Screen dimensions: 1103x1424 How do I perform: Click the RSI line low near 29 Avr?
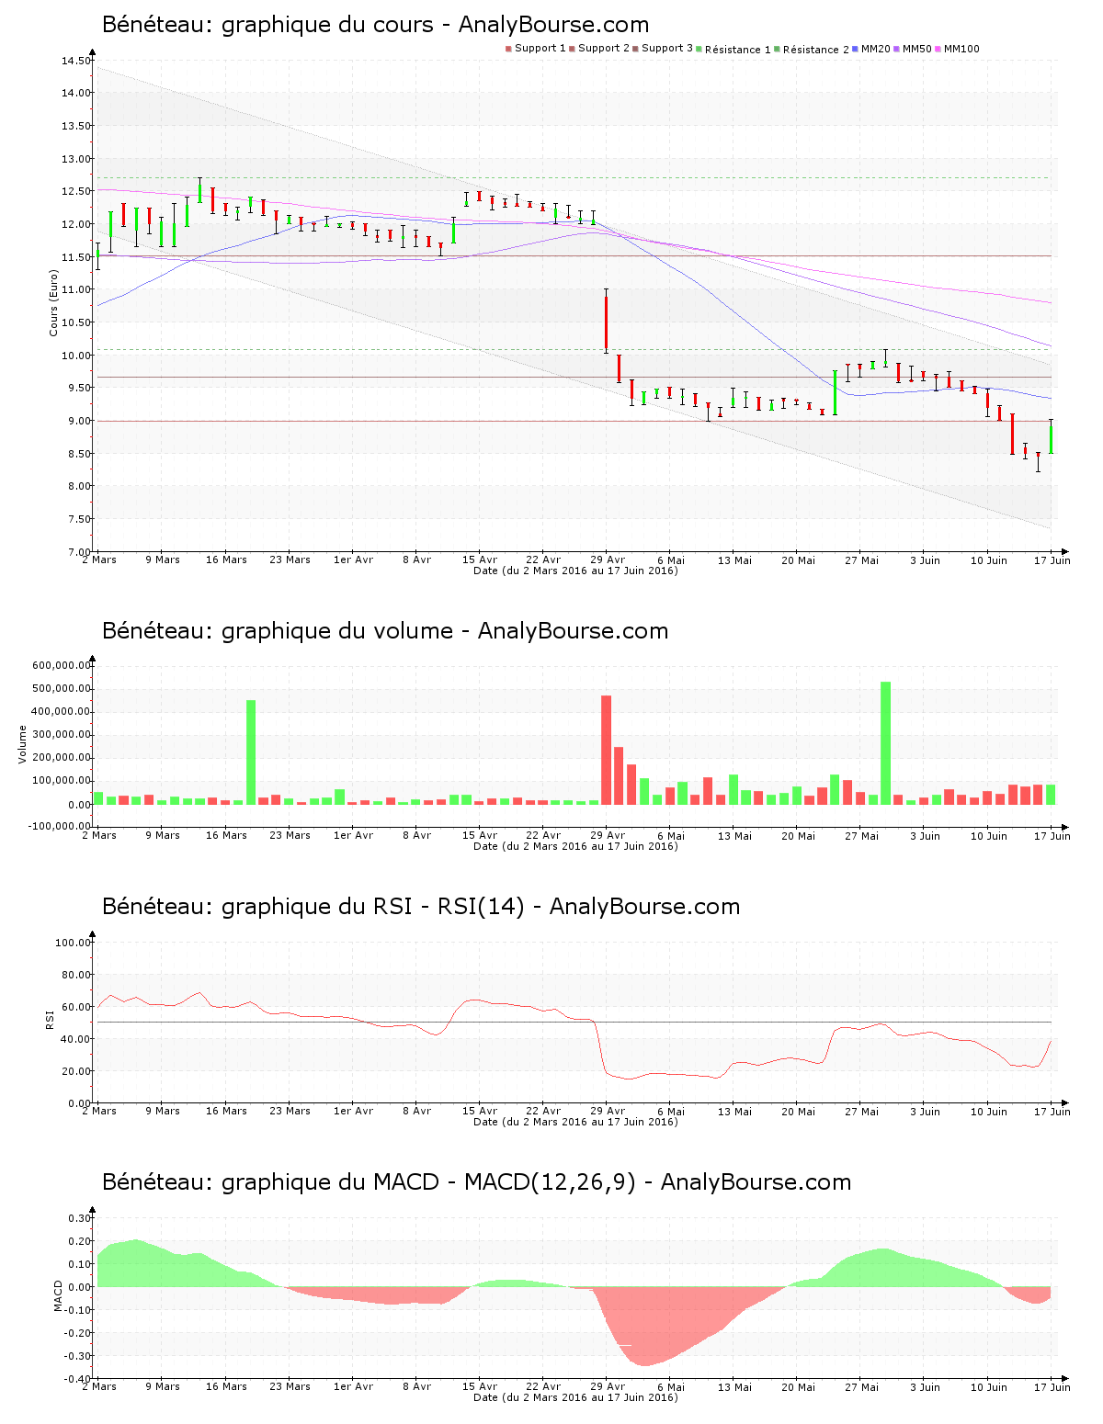tap(628, 1079)
